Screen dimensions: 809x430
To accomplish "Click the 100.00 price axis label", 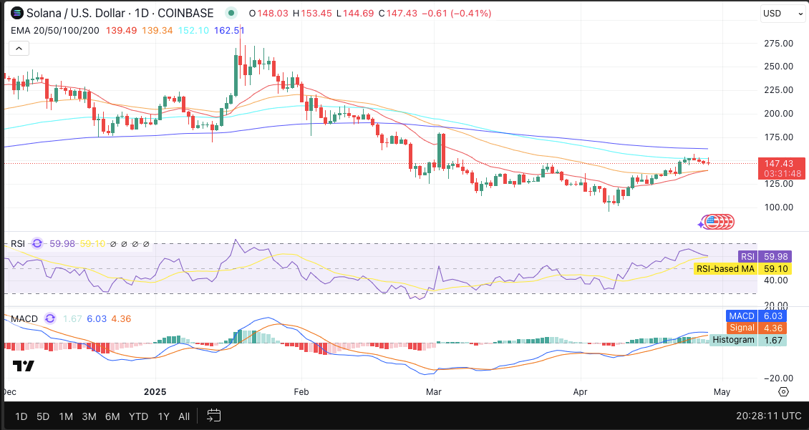I will coord(778,207).
